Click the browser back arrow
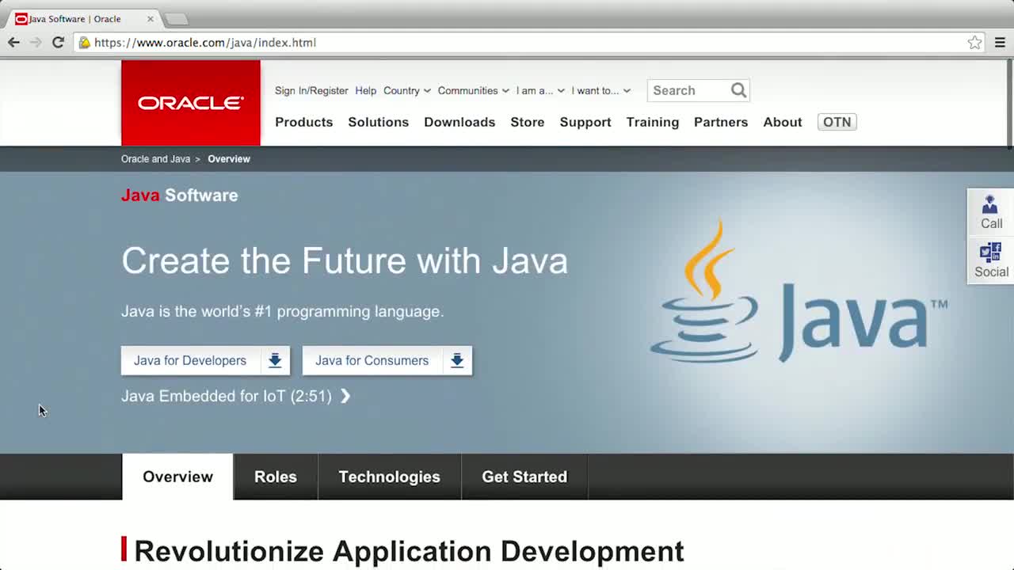 13,42
